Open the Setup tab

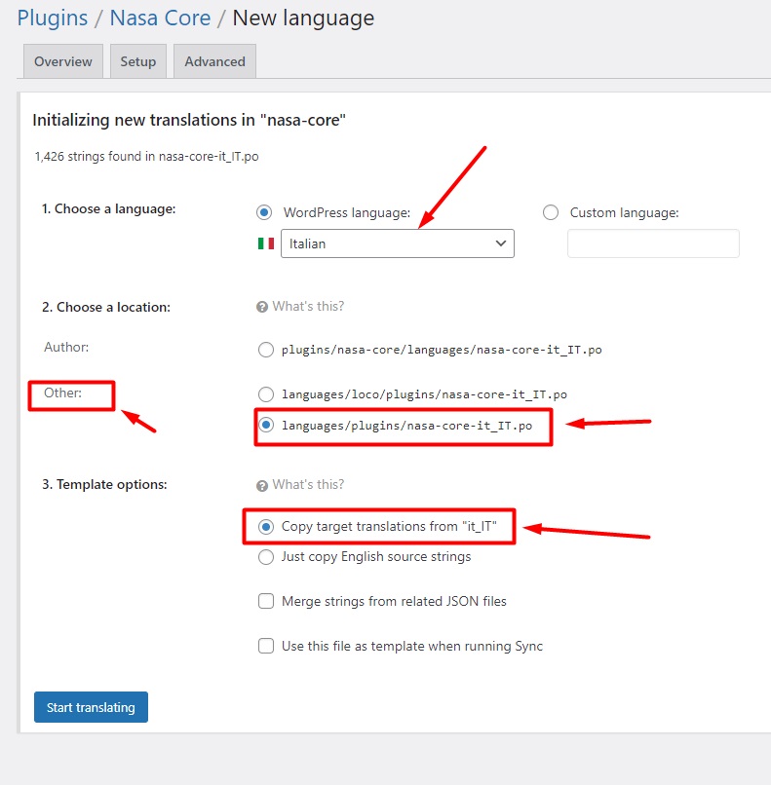coord(138,61)
